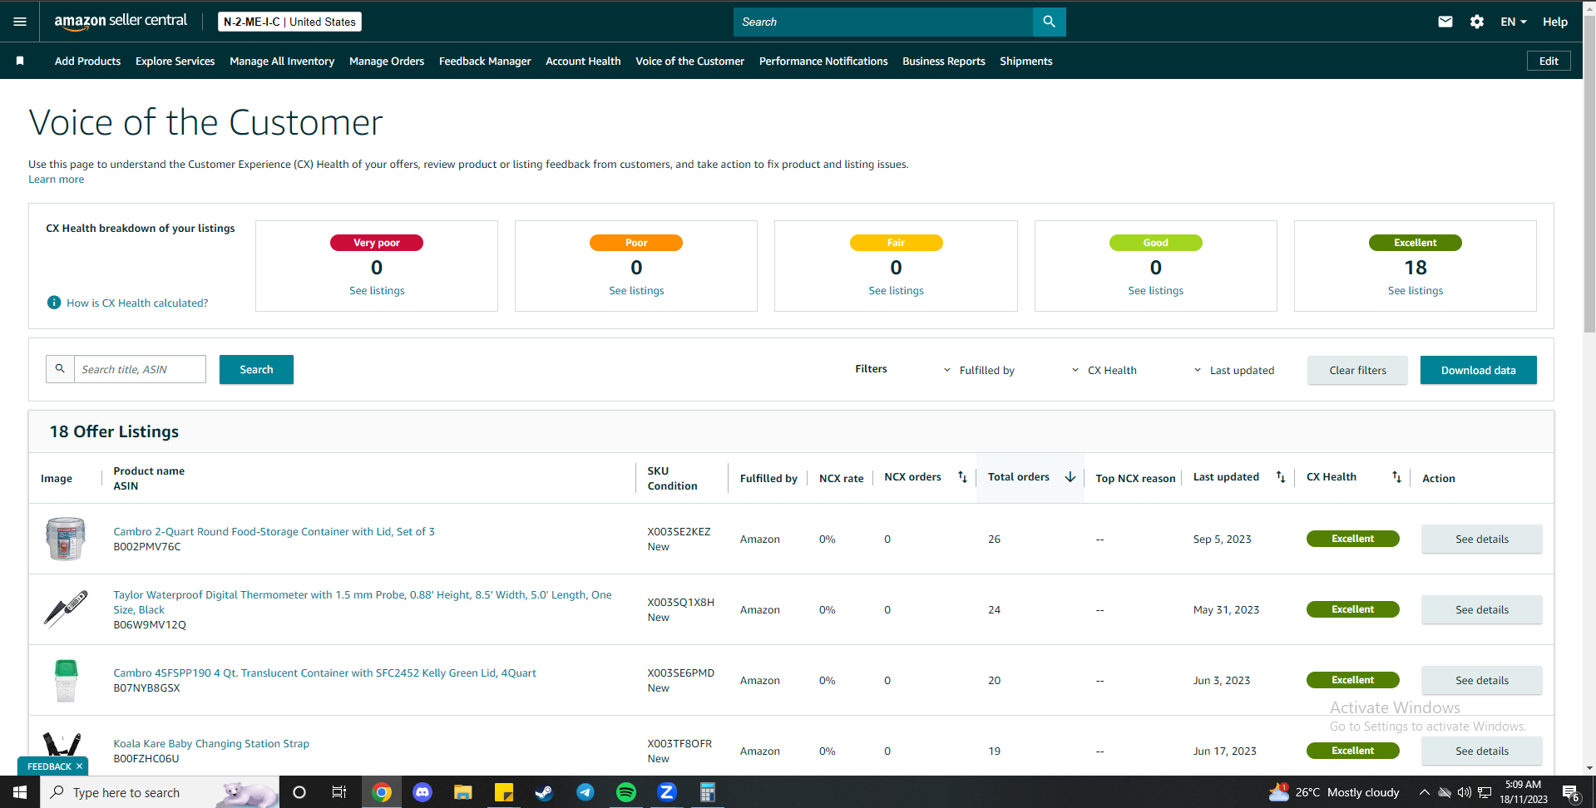
Task: Go to Shipments menu item
Action: (1026, 61)
